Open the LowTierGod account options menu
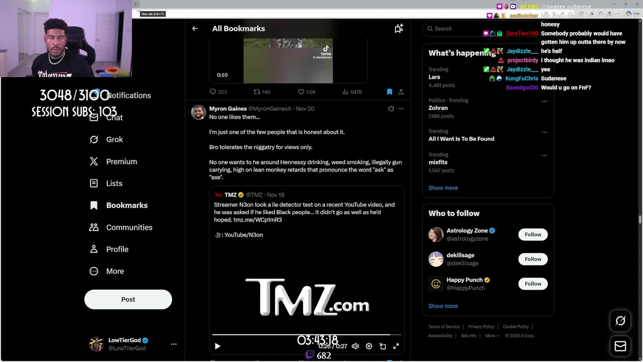 [174, 344]
